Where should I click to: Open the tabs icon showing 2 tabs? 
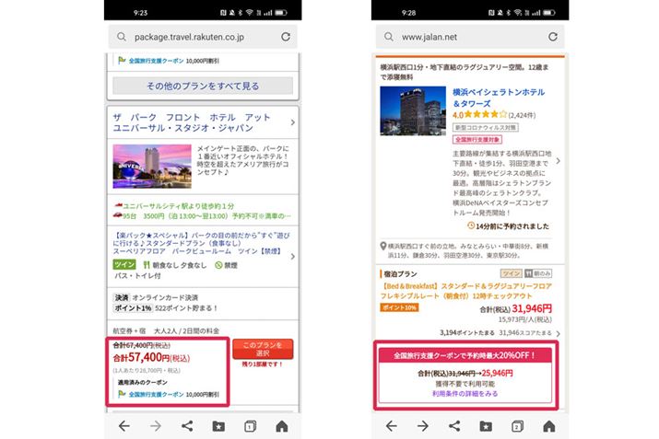[x=517, y=426]
